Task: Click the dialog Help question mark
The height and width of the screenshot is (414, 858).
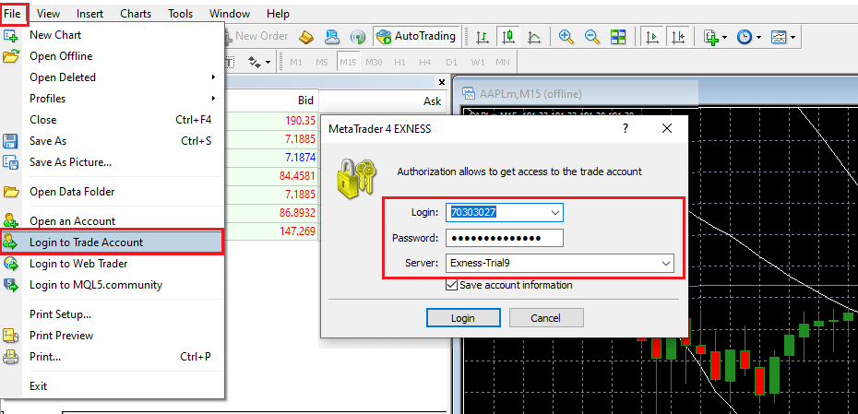Action: (626, 129)
